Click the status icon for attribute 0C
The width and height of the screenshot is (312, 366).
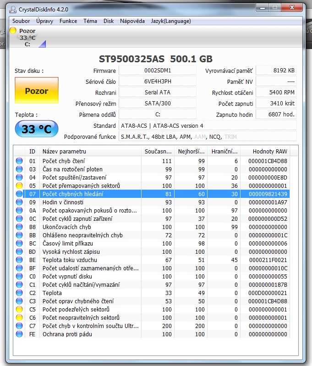(19, 219)
